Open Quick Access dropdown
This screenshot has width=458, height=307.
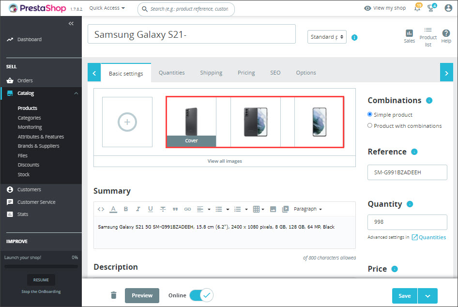tap(107, 8)
